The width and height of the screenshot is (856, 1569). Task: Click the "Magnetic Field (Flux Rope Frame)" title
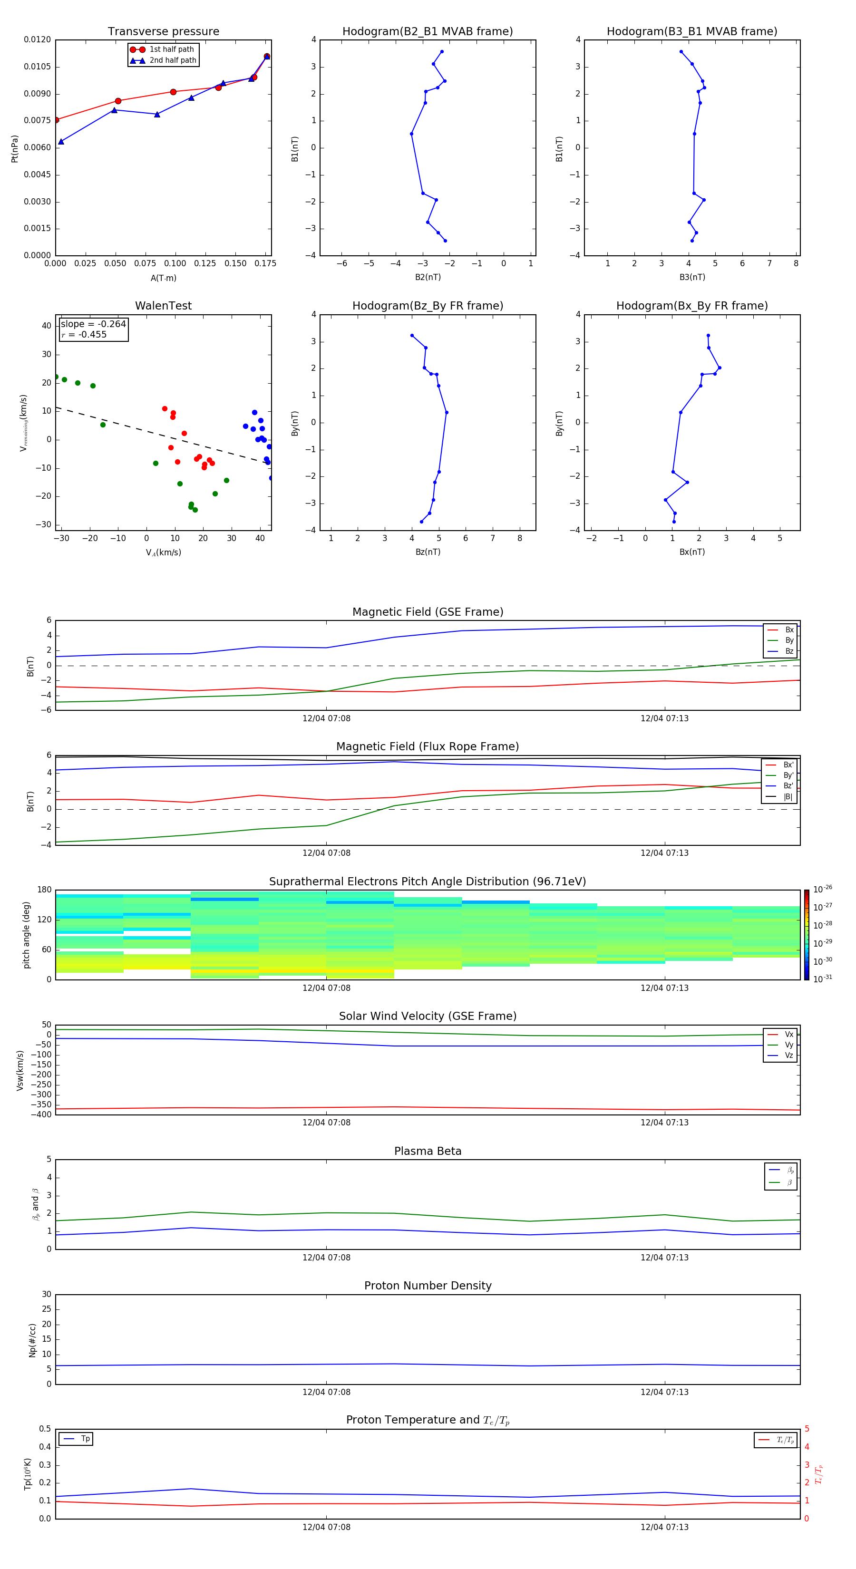click(x=428, y=747)
